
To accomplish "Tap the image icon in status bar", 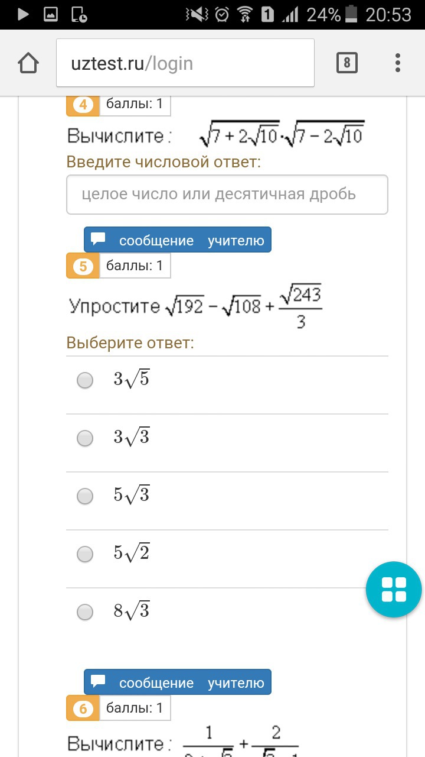I will click(51, 14).
